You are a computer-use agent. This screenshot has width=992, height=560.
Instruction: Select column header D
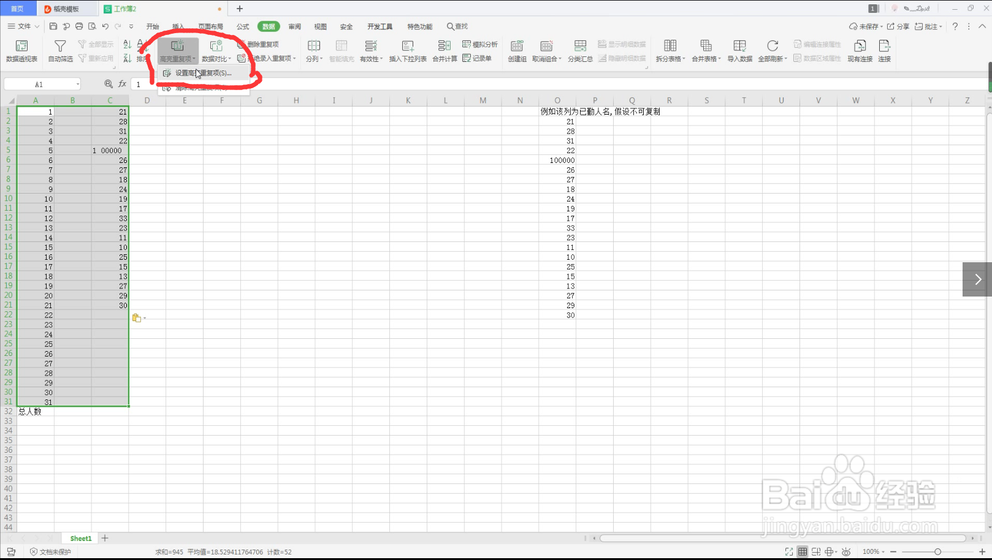coord(147,100)
